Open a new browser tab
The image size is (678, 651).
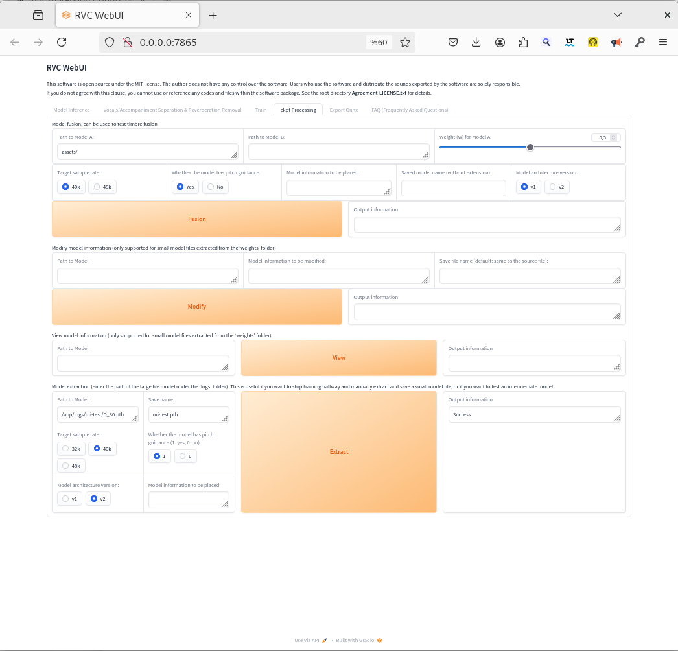tap(213, 15)
